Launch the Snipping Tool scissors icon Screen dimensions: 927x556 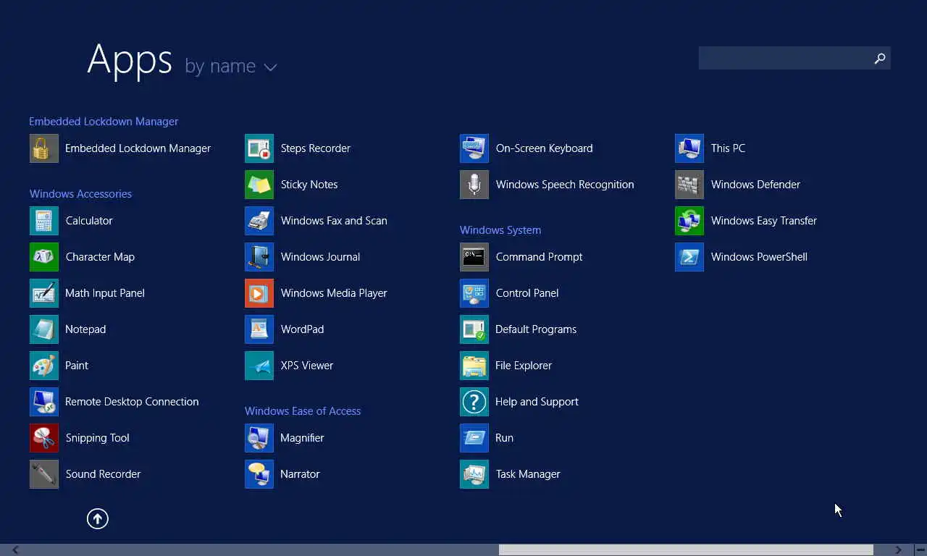pyautogui.click(x=44, y=438)
